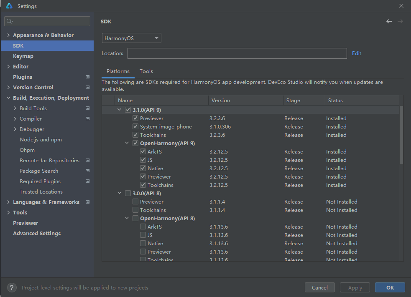
Task: Click the SDK table vertical scrollbar
Action: (x=401, y=135)
